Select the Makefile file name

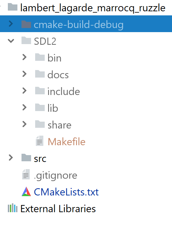coord(67,141)
